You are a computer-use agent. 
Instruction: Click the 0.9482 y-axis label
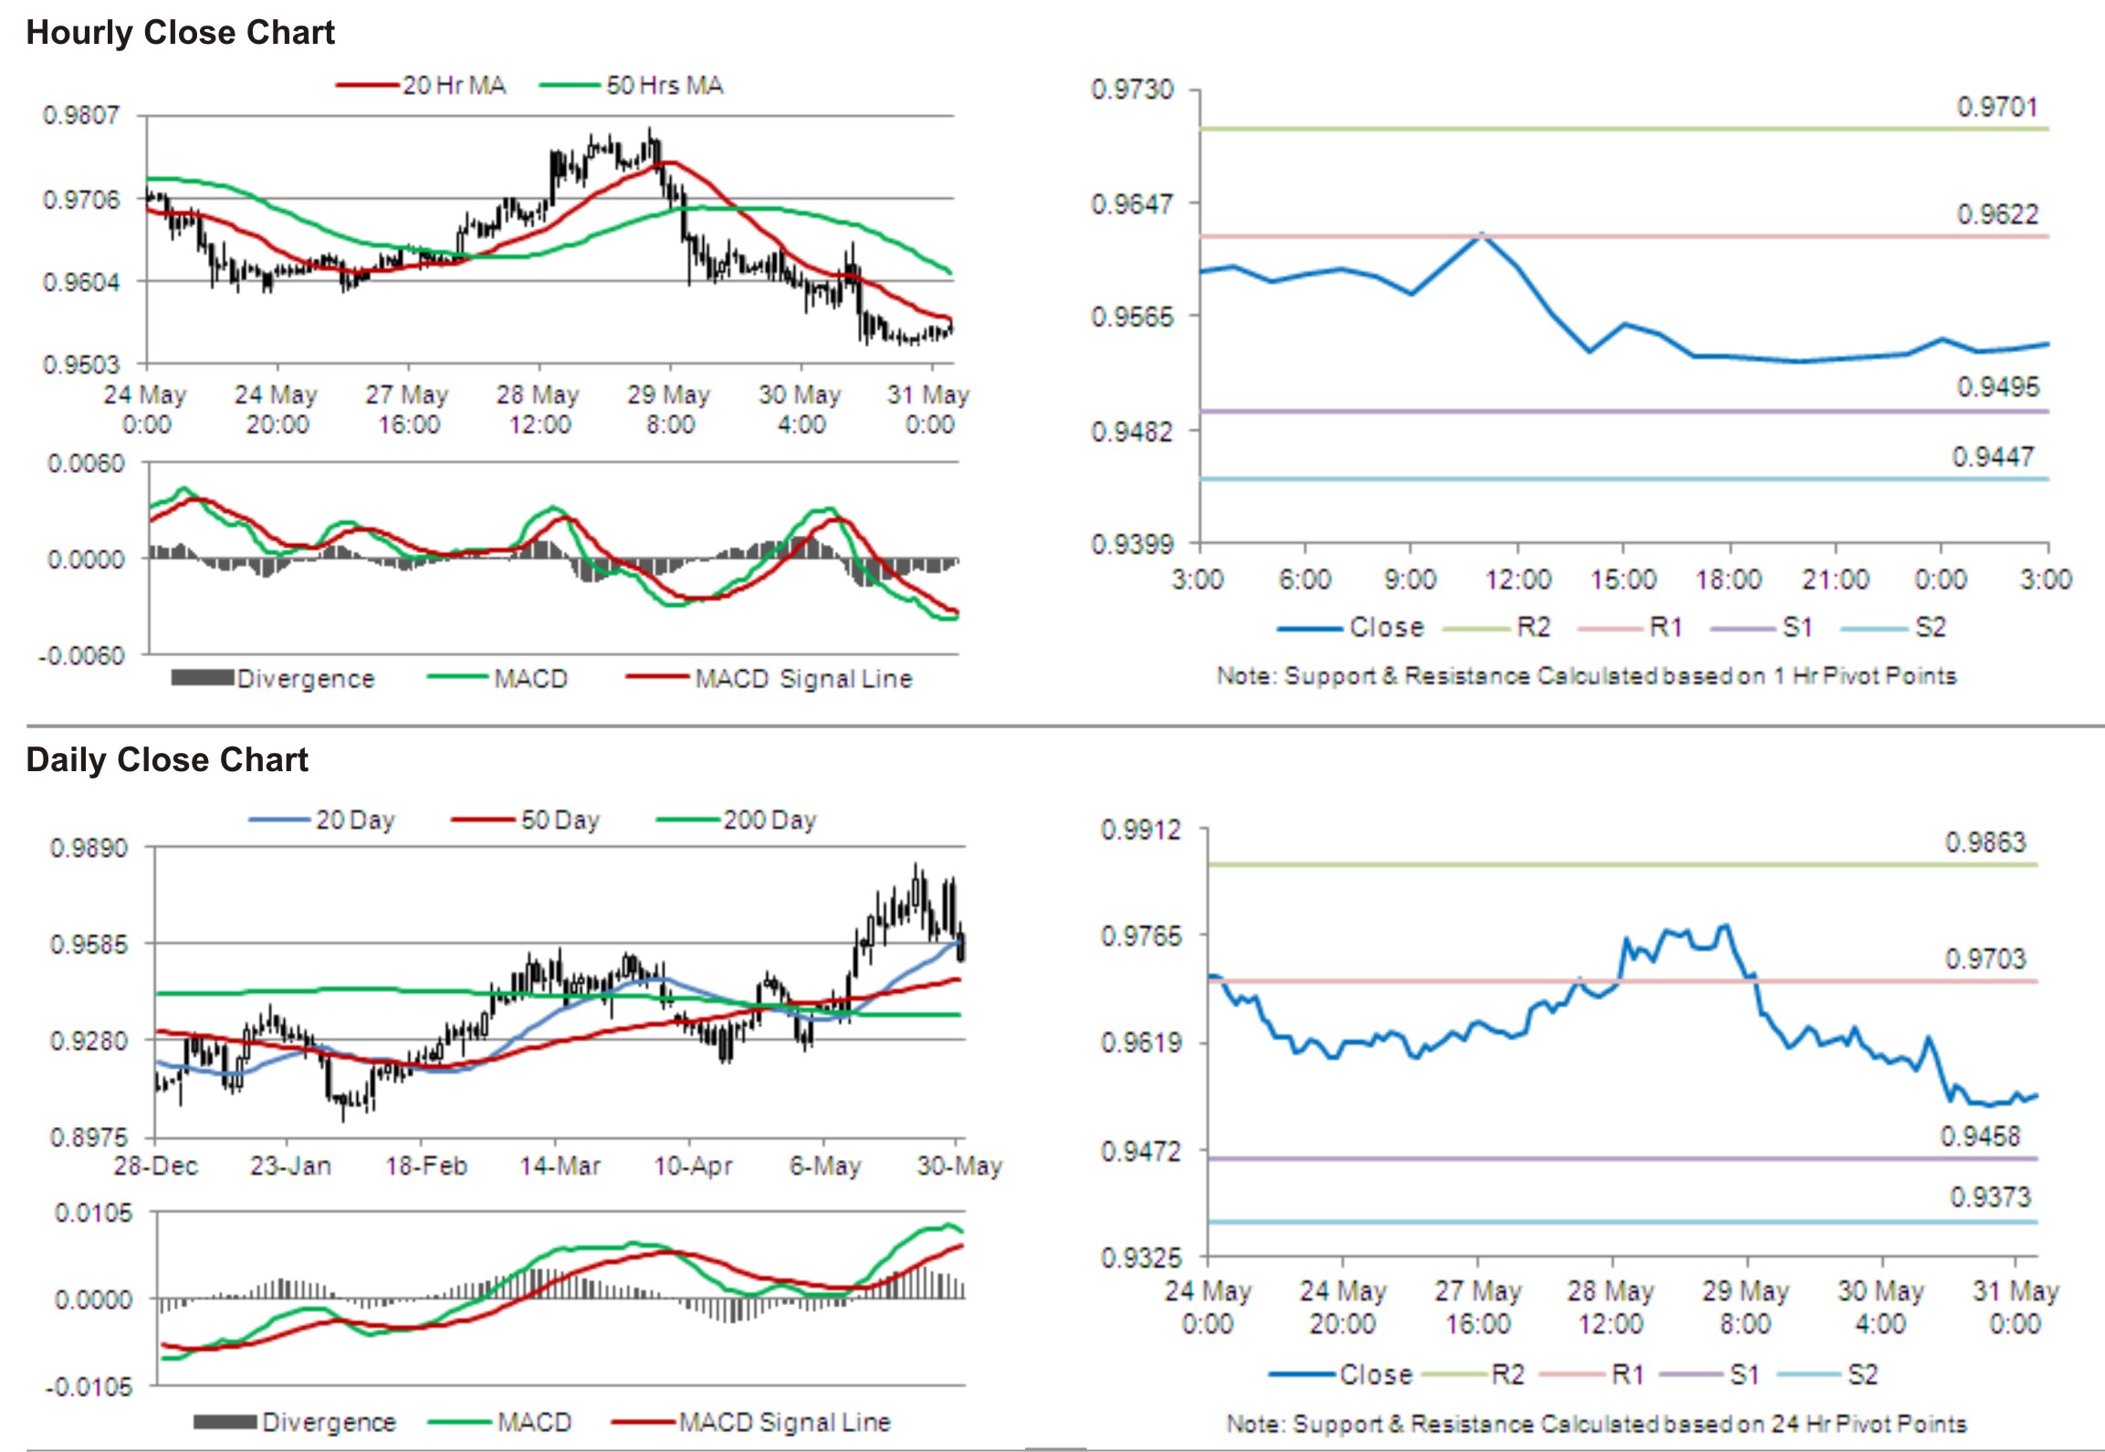click(x=1132, y=430)
